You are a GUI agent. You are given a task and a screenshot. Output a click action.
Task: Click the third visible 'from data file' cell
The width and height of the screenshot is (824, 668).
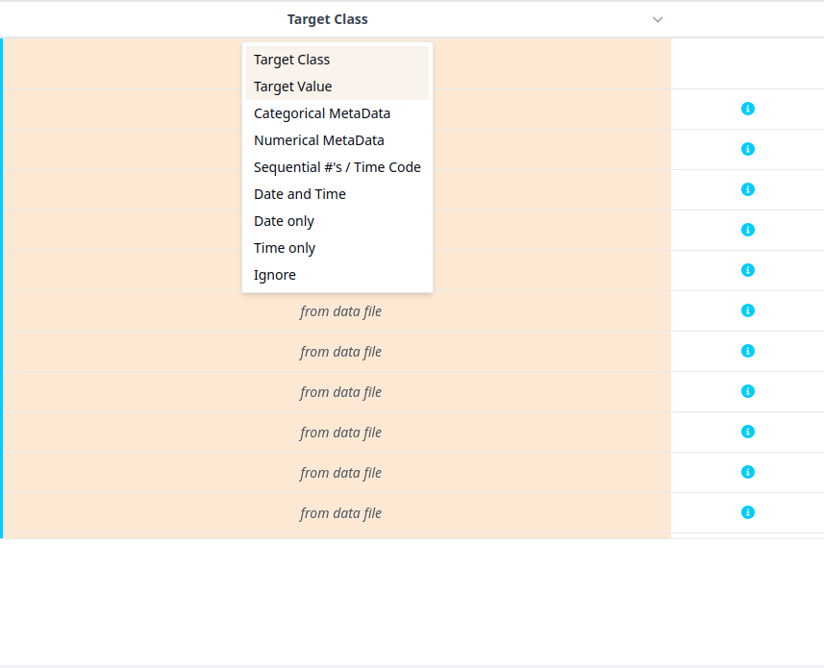pos(340,392)
